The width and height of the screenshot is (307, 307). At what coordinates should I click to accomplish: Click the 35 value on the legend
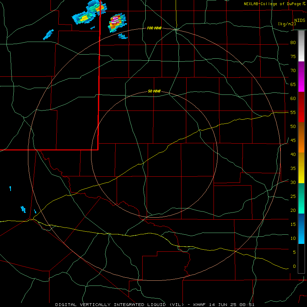(x=293, y=169)
